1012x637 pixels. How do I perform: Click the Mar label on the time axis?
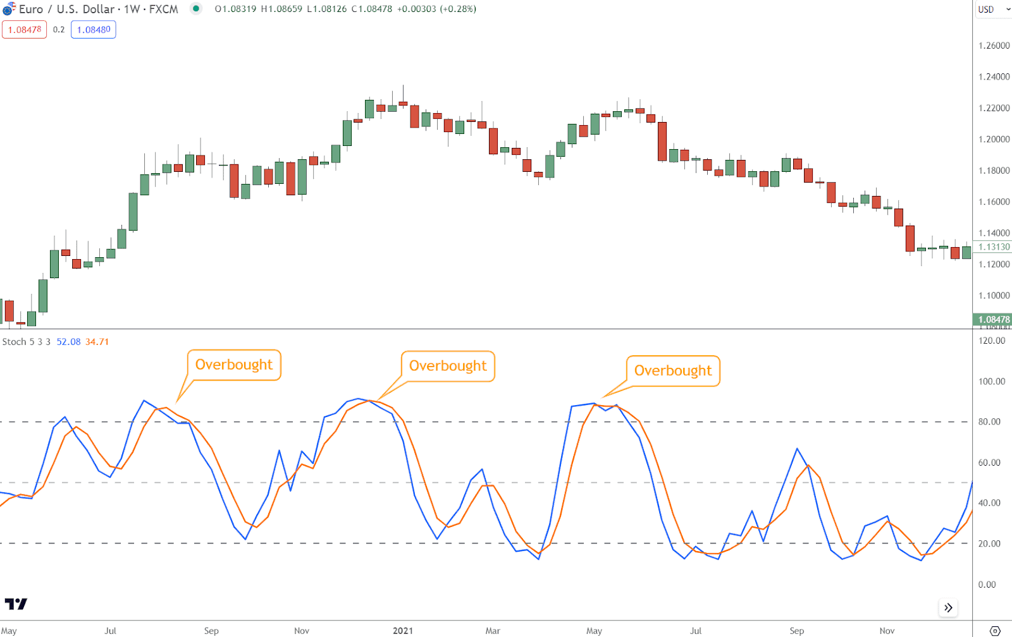click(x=493, y=631)
